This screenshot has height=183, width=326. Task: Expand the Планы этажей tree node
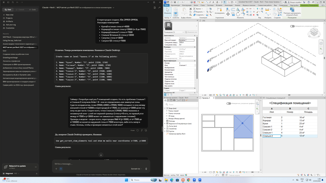(167, 111)
